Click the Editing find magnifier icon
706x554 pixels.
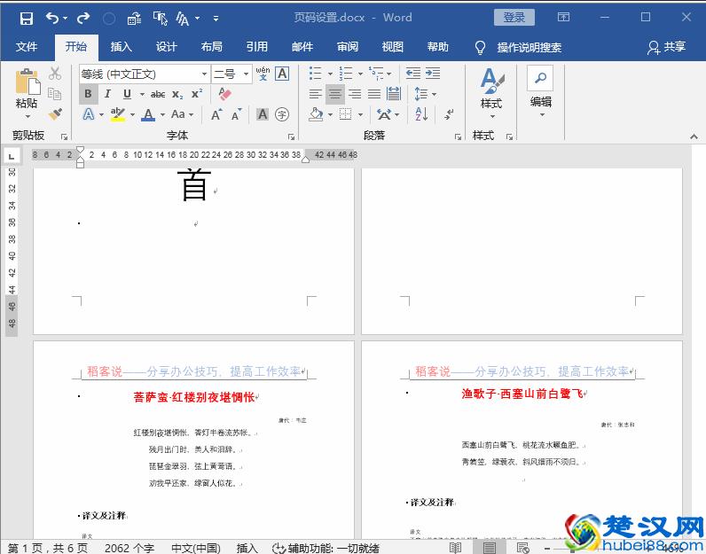coord(540,78)
